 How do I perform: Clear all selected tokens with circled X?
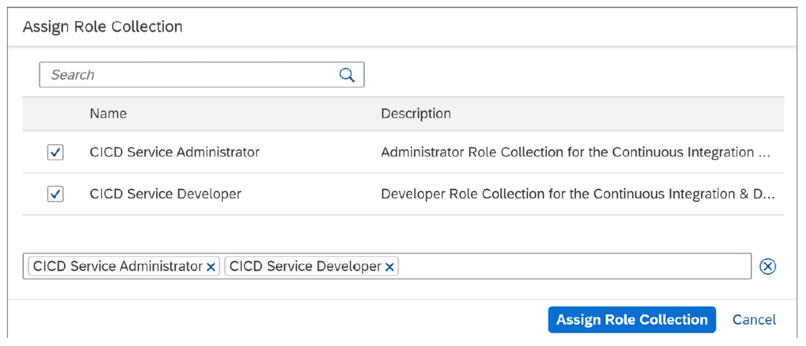point(767,266)
